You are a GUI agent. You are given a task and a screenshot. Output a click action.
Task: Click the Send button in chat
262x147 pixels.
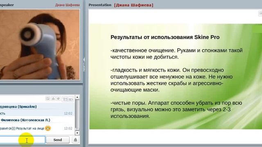click(58, 140)
